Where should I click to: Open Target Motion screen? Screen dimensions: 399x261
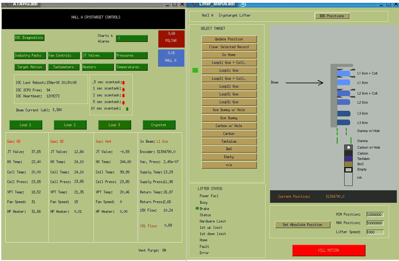pyautogui.click(x=30, y=67)
